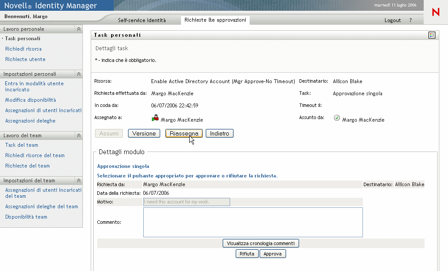Click the date 06/07/2006 22:42:59
This screenshot has height=271, width=448.
[175, 106]
